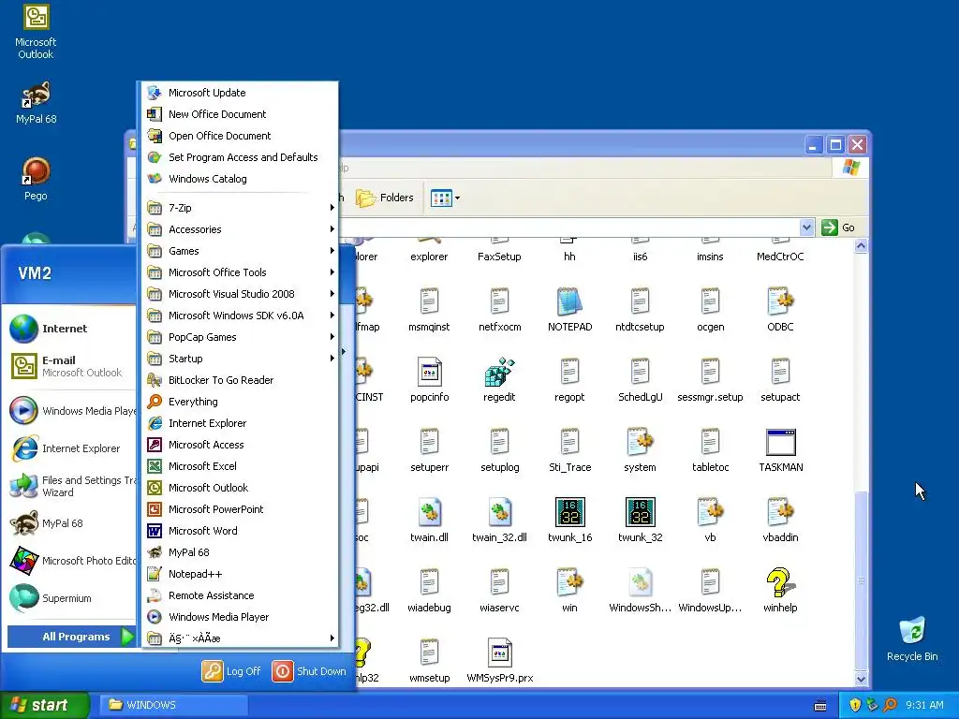
Task: Click the Log Off button
Action: [232, 670]
